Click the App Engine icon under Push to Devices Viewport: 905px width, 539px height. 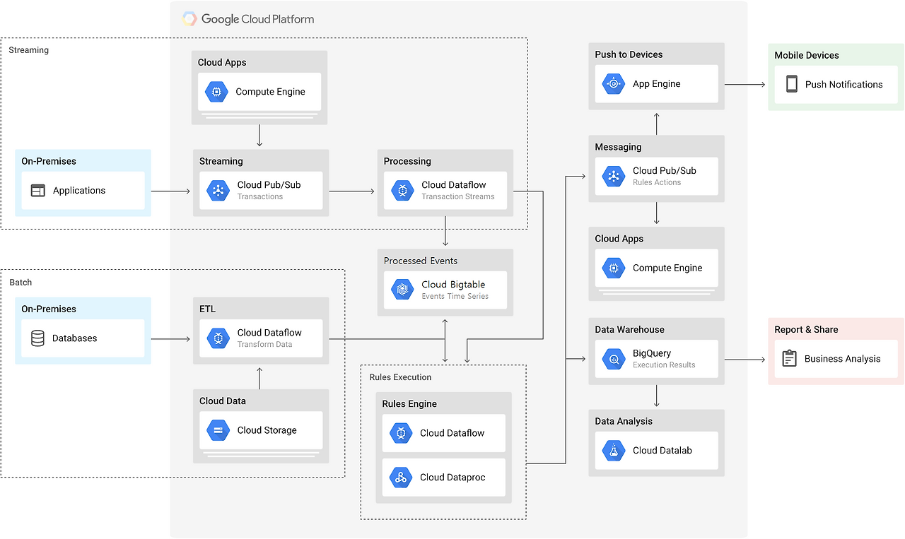point(613,83)
